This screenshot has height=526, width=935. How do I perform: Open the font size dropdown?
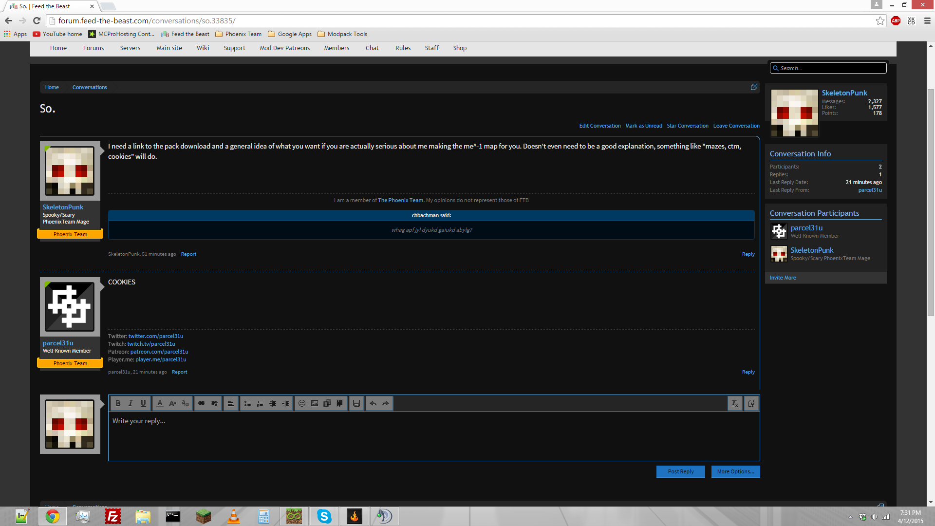click(172, 403)
